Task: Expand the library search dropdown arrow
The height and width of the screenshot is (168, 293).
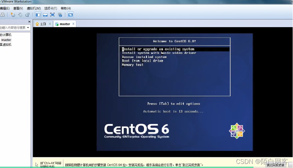Action: coord(28,28)
